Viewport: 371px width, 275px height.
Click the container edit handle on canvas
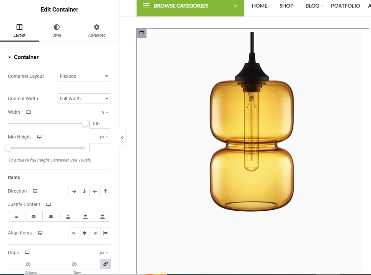[x=142, y=33]
